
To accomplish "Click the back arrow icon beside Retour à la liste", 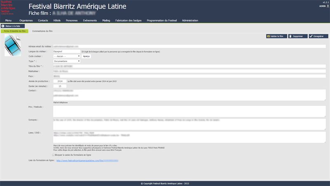I will [x=3, y=26].
